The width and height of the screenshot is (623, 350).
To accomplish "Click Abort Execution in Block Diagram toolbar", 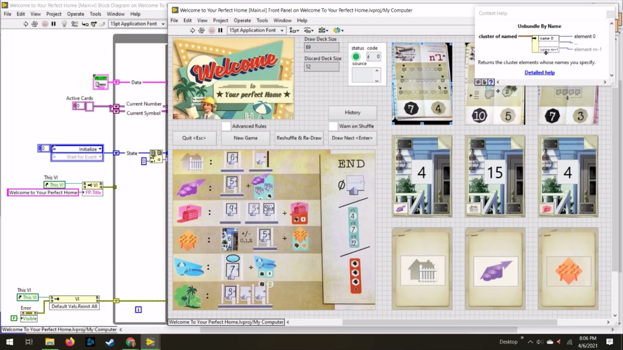I will tap(44, 24).
